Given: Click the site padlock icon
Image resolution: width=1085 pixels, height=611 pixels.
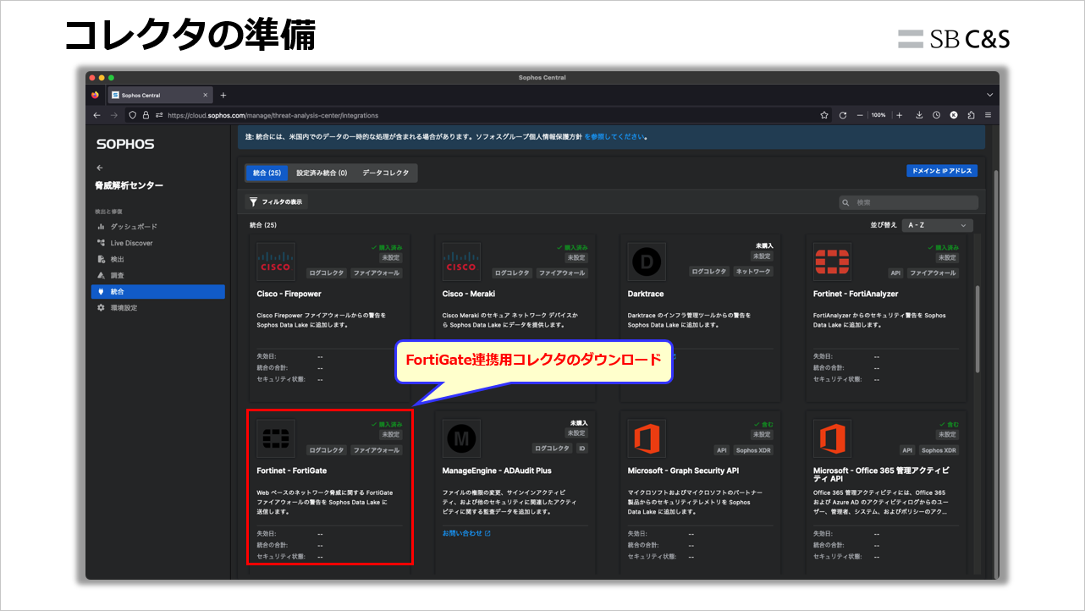Looking at the screenshot, I should tap(146, 115).
